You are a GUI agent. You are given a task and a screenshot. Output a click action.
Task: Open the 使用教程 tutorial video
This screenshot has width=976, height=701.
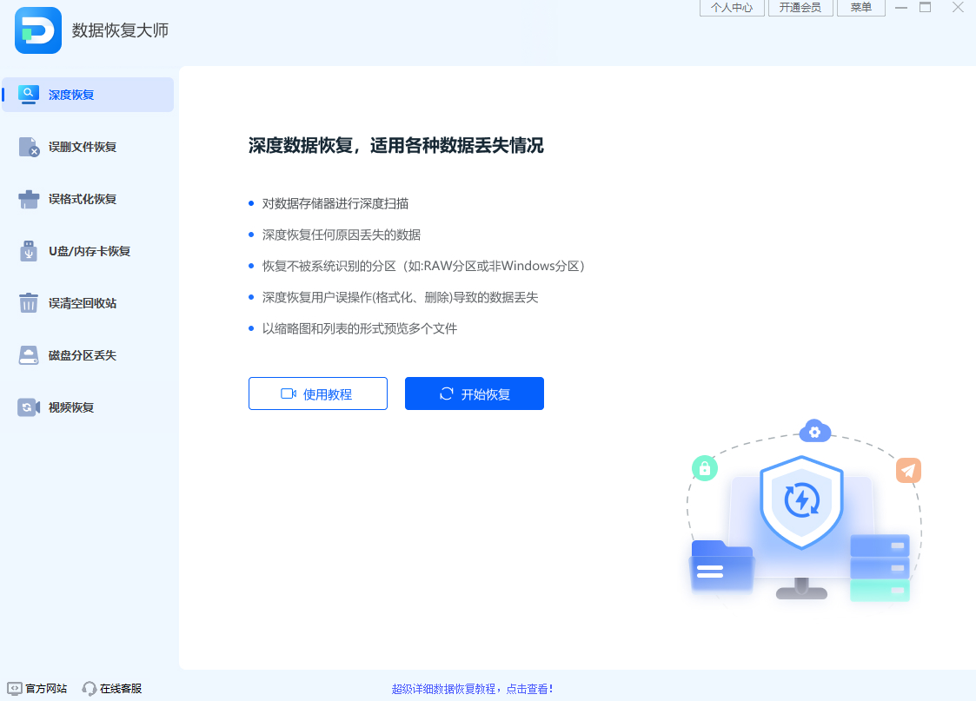pyautogui.click(x=318, y=393)
